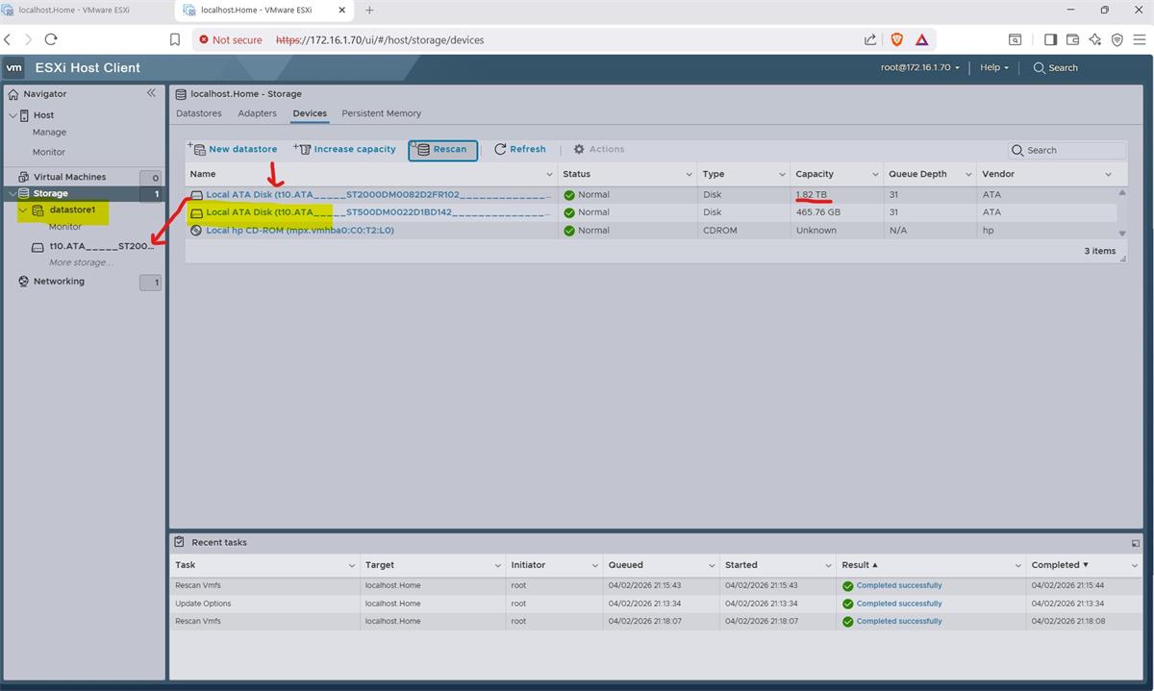Collapse the datastore1 tree node

pyautogui.click(x=23, y=210)
